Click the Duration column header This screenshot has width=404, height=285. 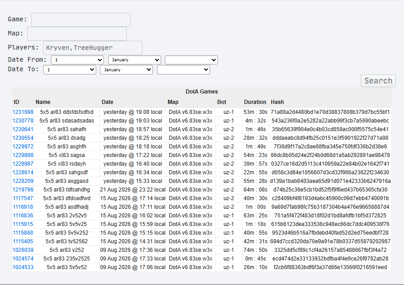tap(255, 102)
